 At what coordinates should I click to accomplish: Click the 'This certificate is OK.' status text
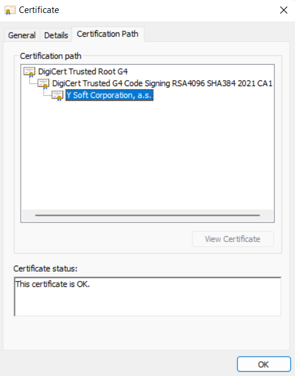53,284
